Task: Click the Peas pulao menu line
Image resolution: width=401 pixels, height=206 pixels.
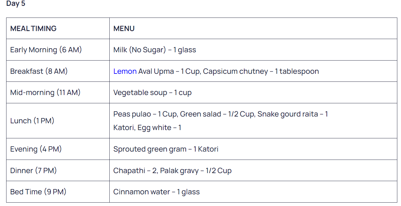Action: (221, 114)
